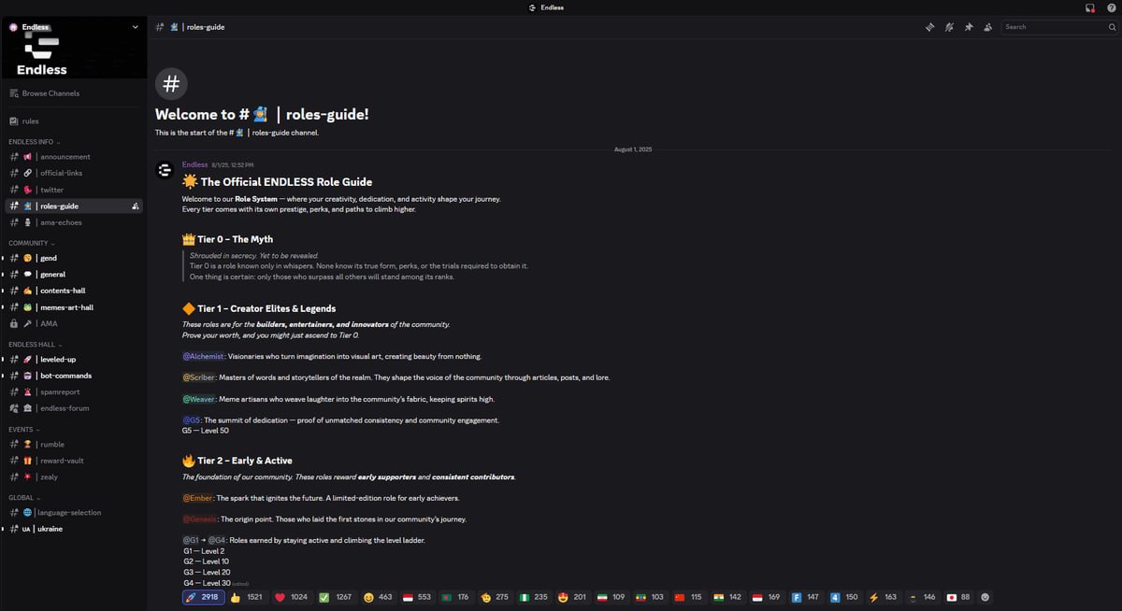Screen dimensions: 1122x611
Task: Open the Endless server dropdown chevron
Action: (x=135, y=27)
